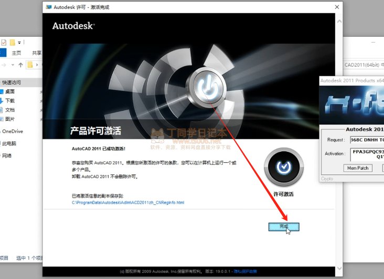384x279 pixels.
Task: Click the 许可激活 checkmark icon
Action: [x=284, y=167]
